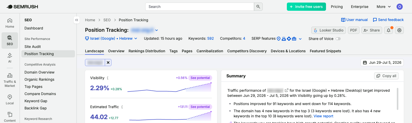This screenshot has width=412, height=123.
Task: Click the search magnifier button
Action: pos(258,7)
